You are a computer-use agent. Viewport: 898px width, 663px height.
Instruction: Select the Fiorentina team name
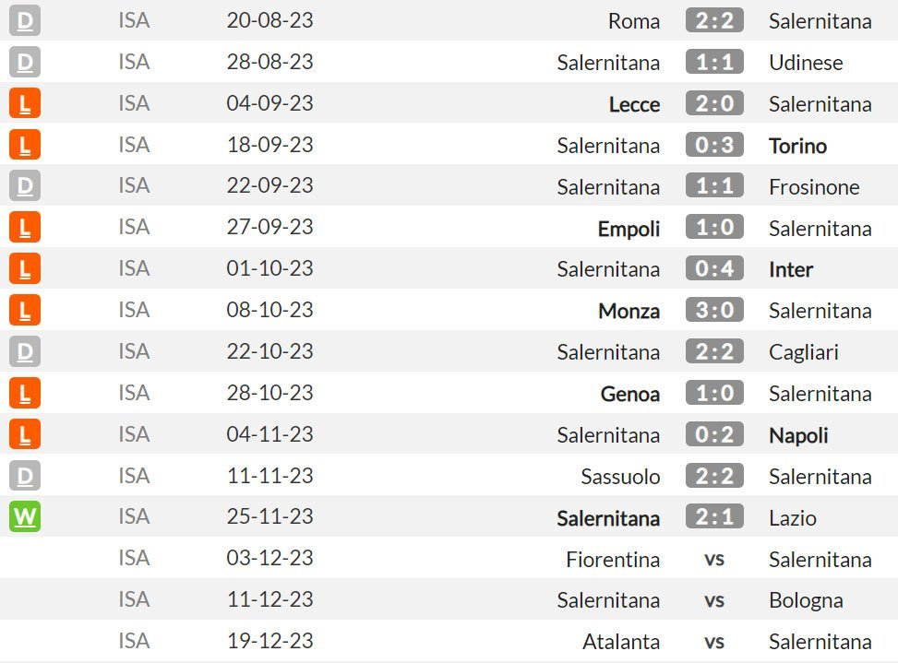[613, 559]
